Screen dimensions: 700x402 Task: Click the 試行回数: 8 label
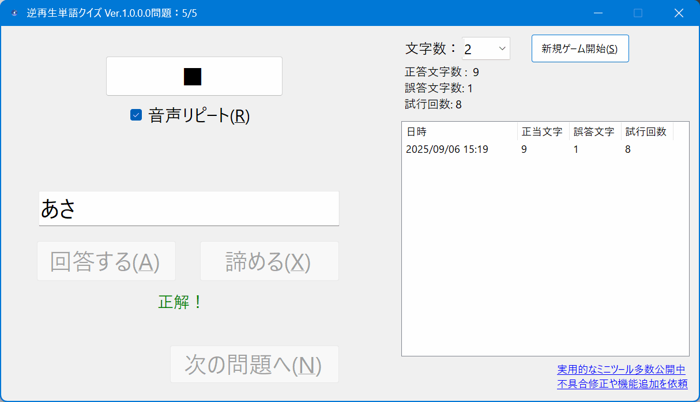[433, 104]
